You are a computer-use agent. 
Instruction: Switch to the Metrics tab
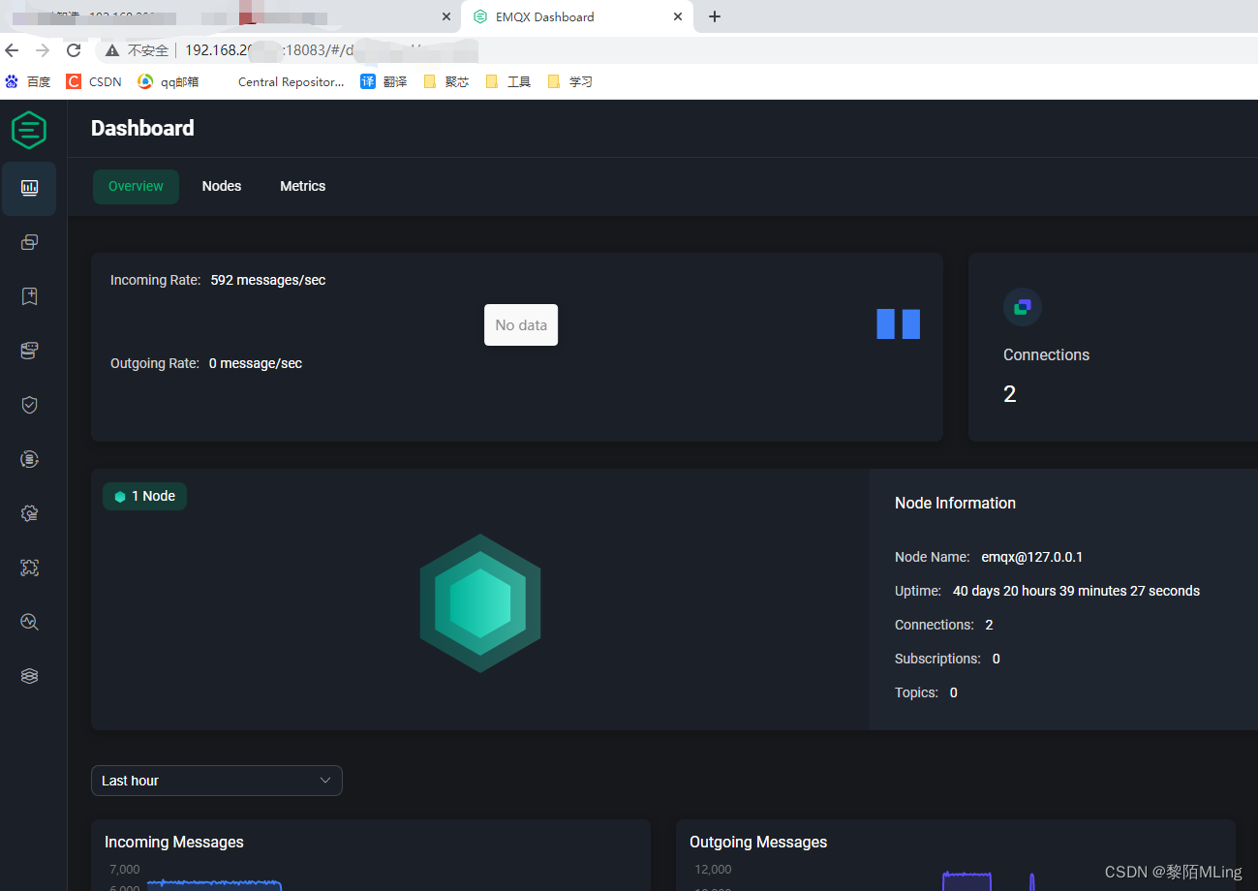tap(303, 187)
